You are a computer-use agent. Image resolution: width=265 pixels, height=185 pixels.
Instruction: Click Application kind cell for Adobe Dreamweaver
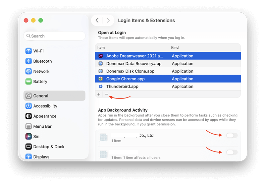[x=183, y=56]
